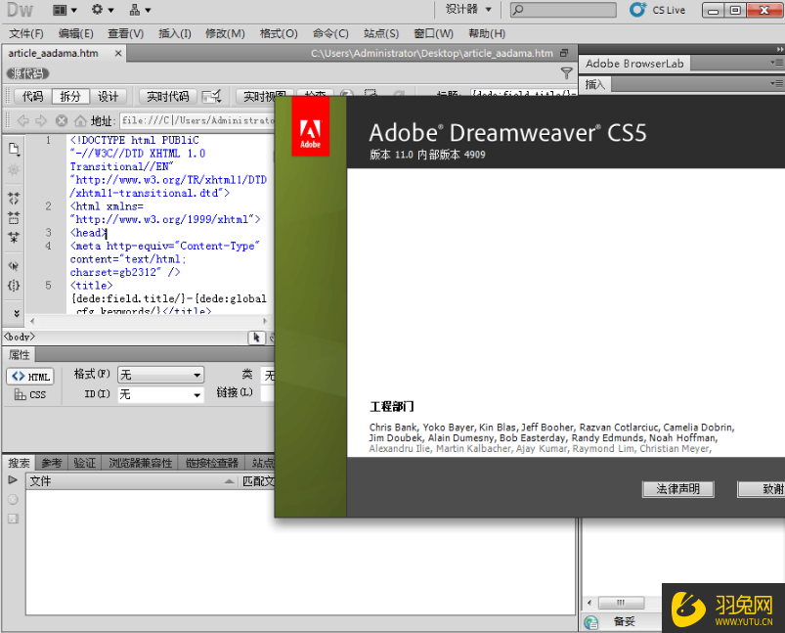The width and height of the screenshot is (785, 633).
Task: Click the 法律声明 button in About dialog
Action: (677, 489)
